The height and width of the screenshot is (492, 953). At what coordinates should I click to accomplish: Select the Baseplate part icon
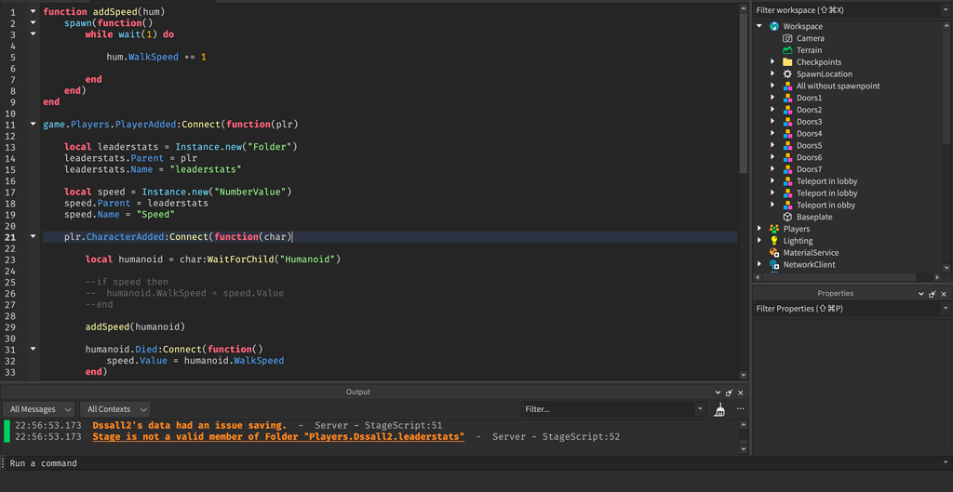[787, 217]
